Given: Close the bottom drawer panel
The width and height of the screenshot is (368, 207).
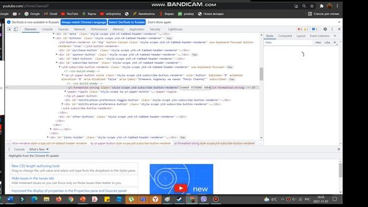Looking at the screenshot, I should pyautogui.click(x=339, y=149).
